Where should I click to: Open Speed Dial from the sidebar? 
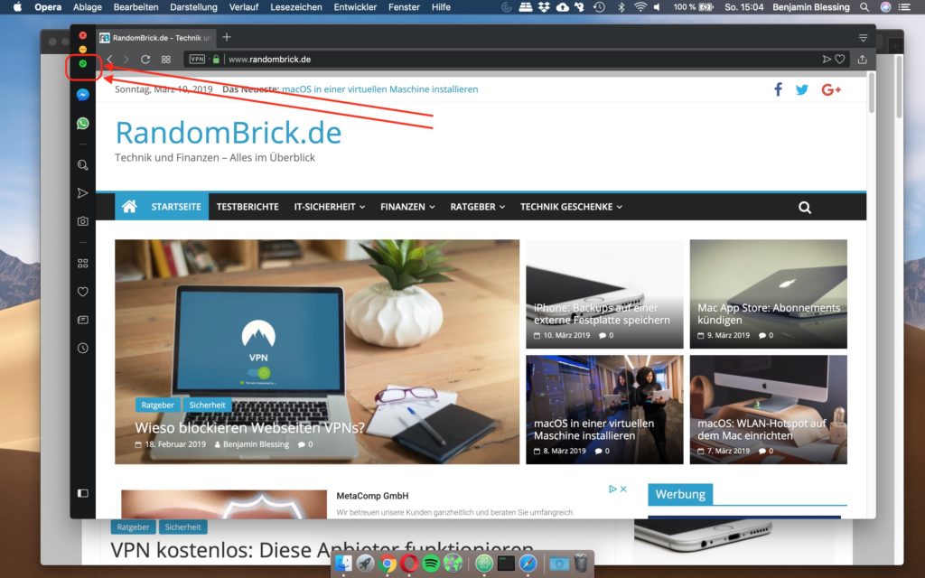pyautogui.click(x=82, y=263)
